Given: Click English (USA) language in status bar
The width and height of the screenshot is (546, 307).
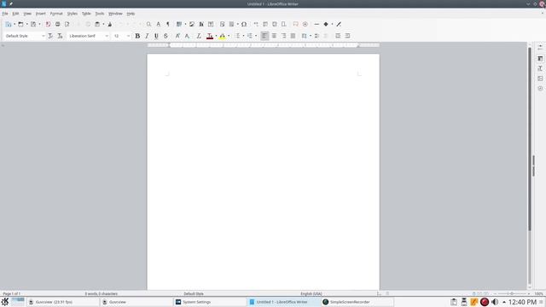Looking at the screenshot, I should click(311, 293).
